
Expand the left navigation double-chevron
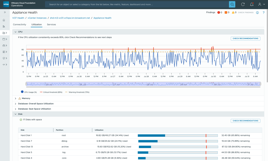5,12
